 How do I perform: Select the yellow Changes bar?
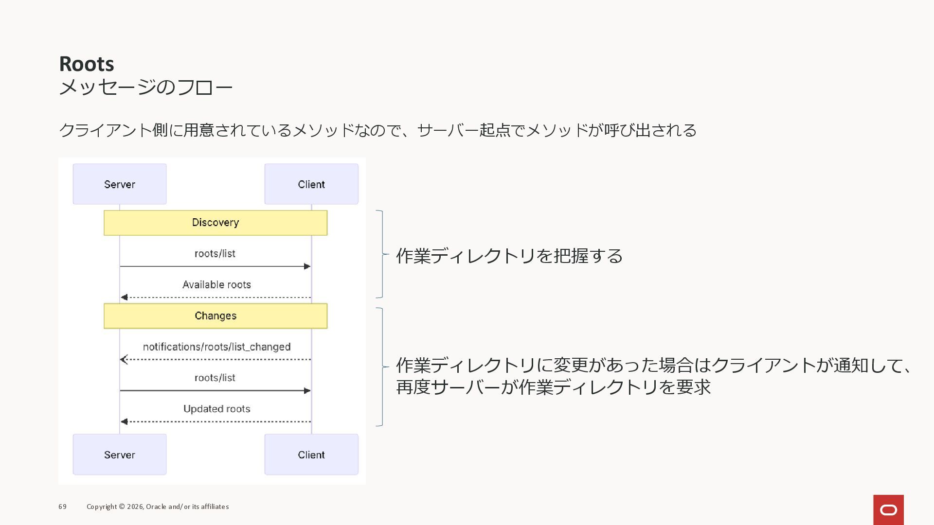216,316
